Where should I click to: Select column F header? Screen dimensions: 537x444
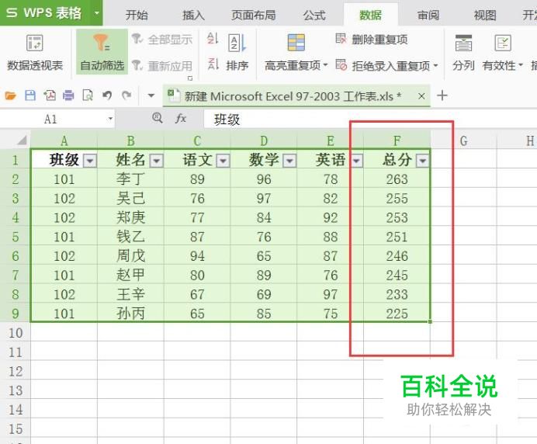click(x=397, y=140)
